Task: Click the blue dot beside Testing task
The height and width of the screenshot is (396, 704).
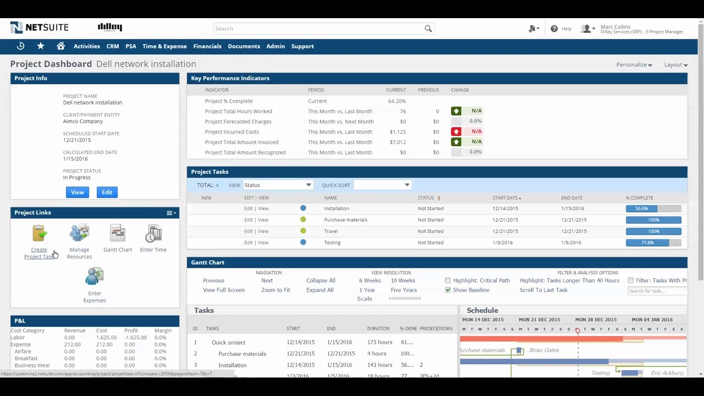Action: pyautogui.click(x=303, y=243)
